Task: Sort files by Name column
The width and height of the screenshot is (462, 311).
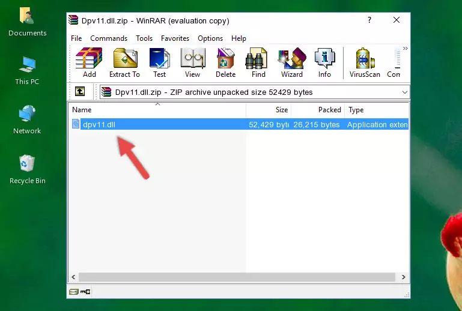Action: [157, 110]
